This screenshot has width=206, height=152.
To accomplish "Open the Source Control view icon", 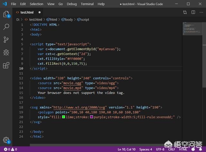I will click(6, 39).
